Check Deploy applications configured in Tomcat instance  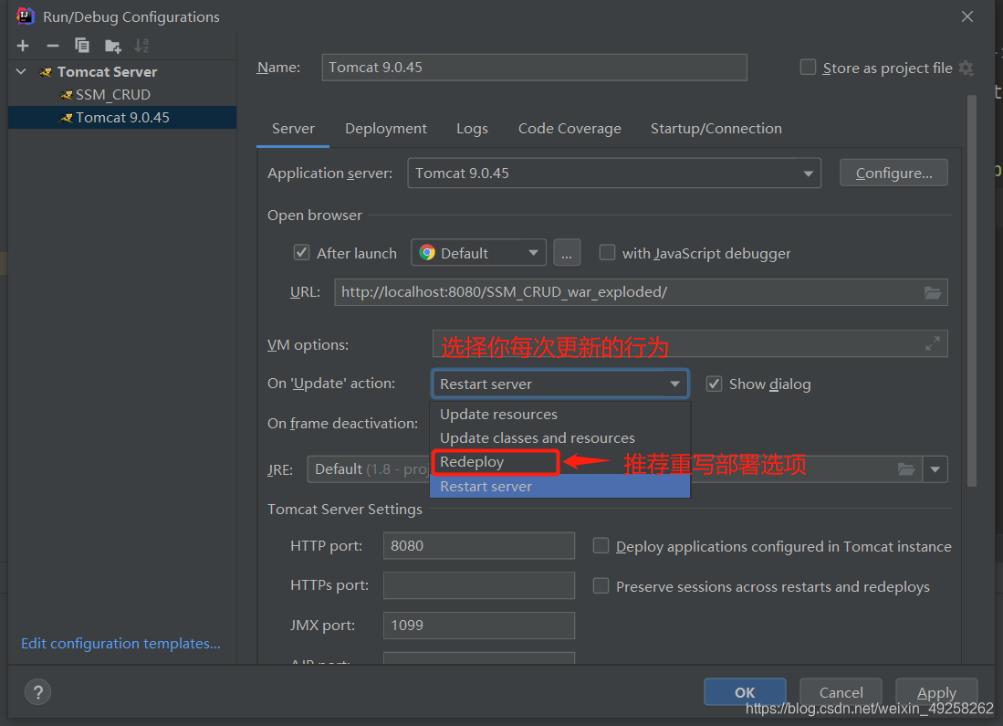tap(601, 545)
